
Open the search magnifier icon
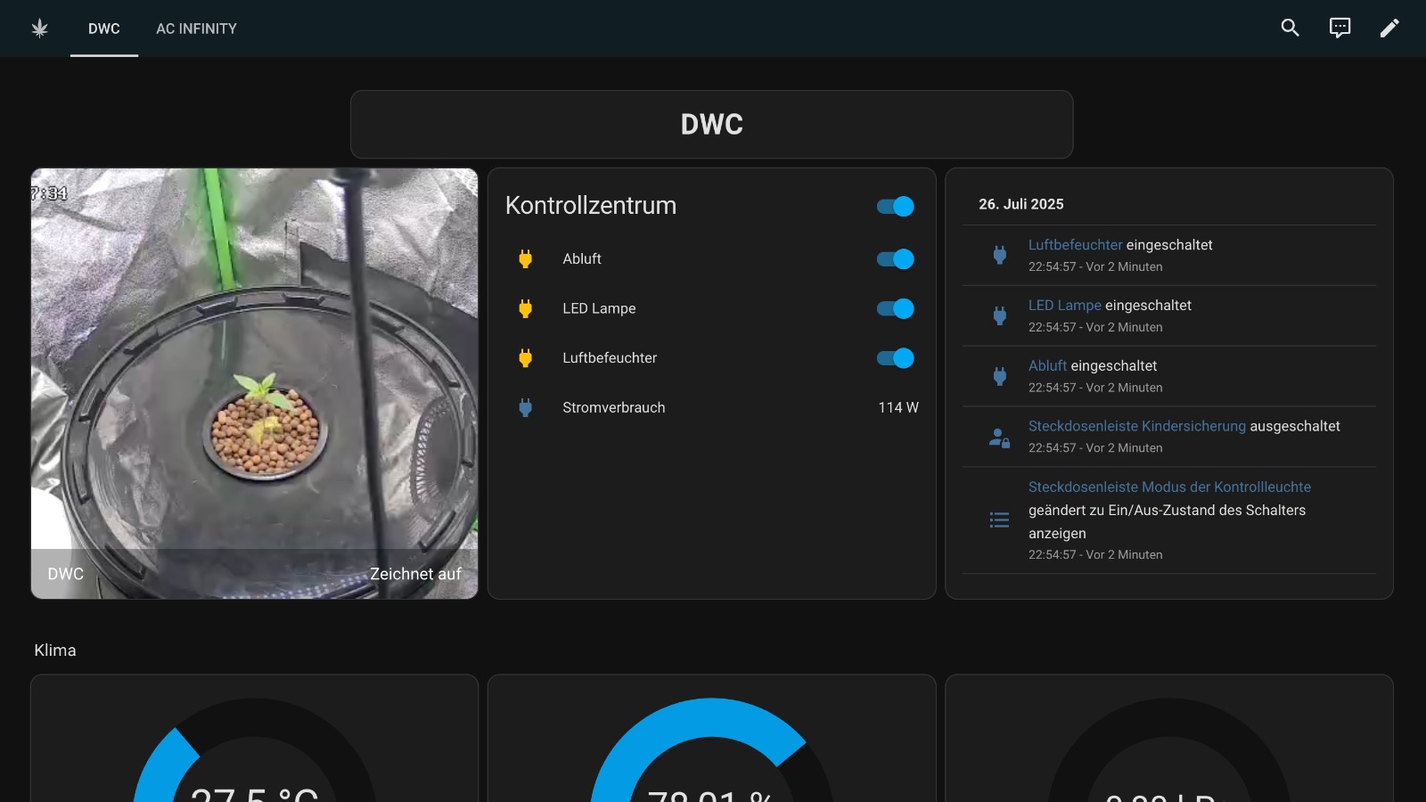(1290, 29)
